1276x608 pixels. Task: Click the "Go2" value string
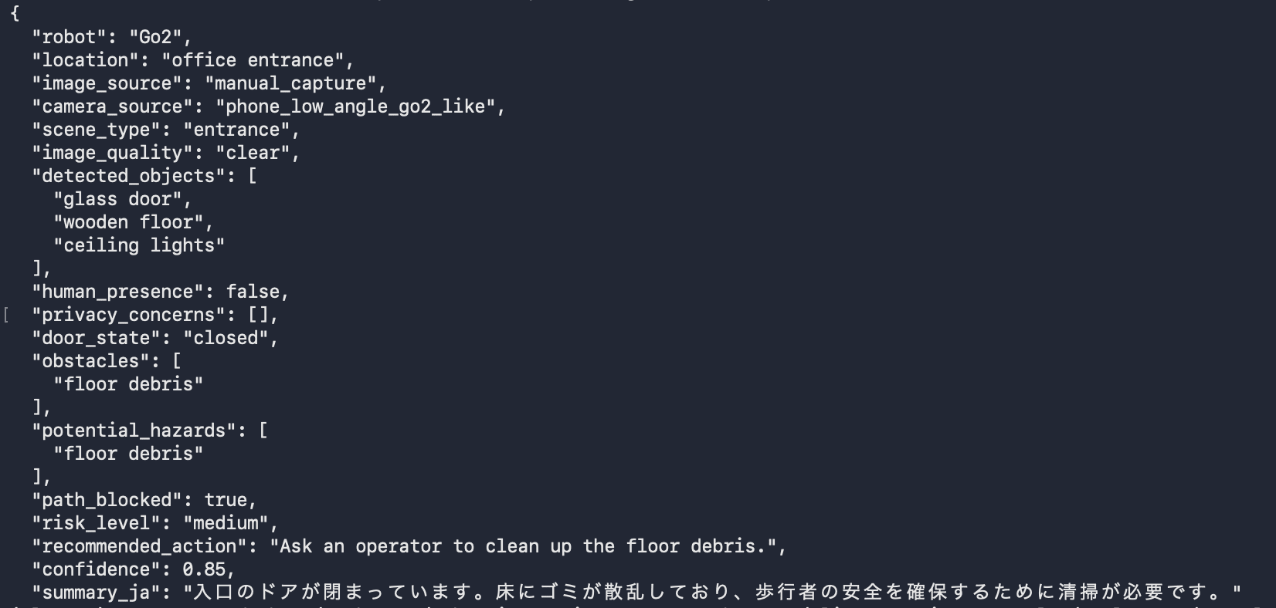155,37
